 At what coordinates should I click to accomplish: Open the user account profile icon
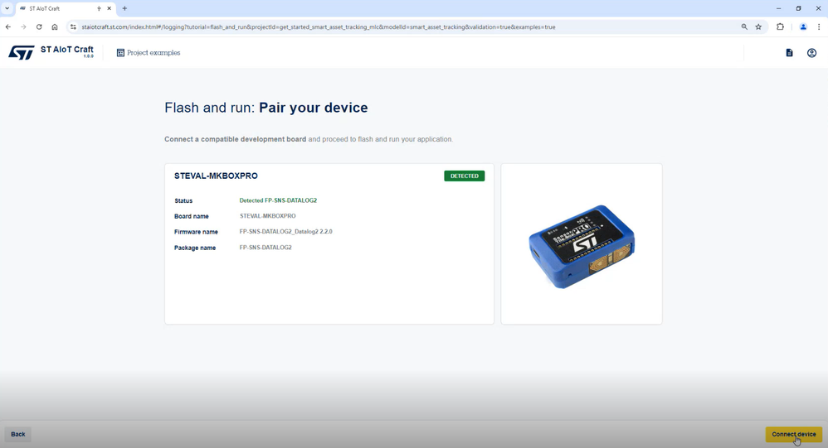(x=811, y=53)
